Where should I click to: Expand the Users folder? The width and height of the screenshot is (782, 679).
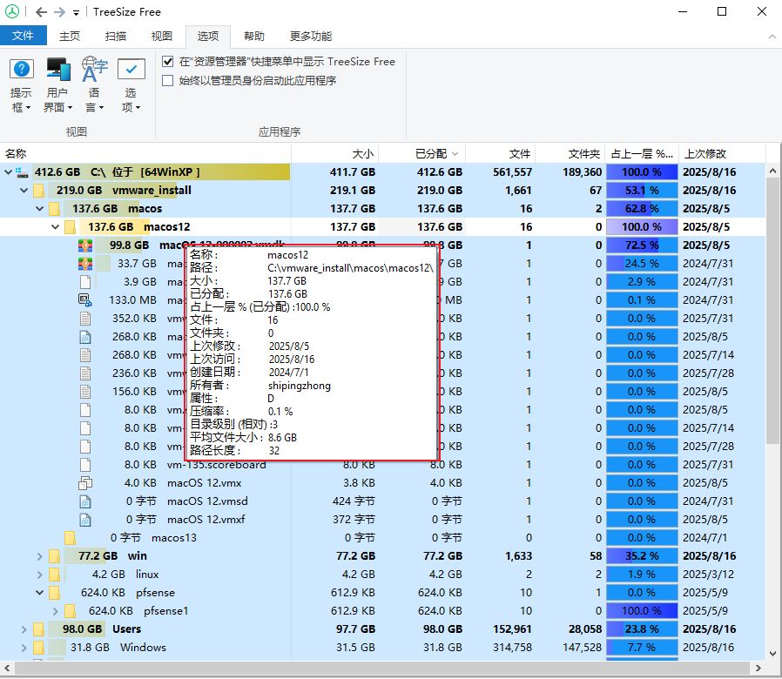point(24,629)
